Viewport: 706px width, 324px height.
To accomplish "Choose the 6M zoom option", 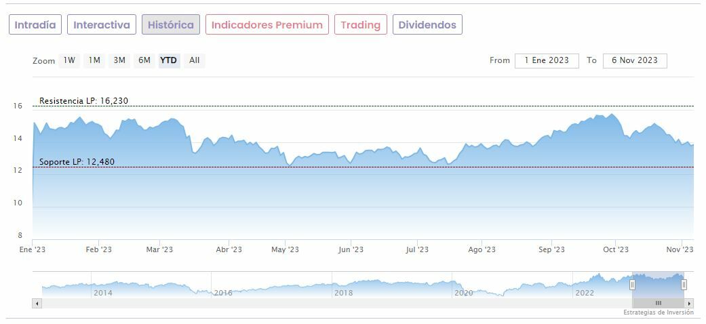I will (x=144, y=60).
